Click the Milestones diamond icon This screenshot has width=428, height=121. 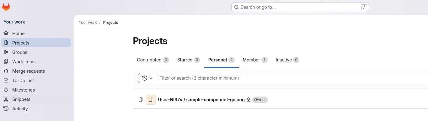pos(6,90)
